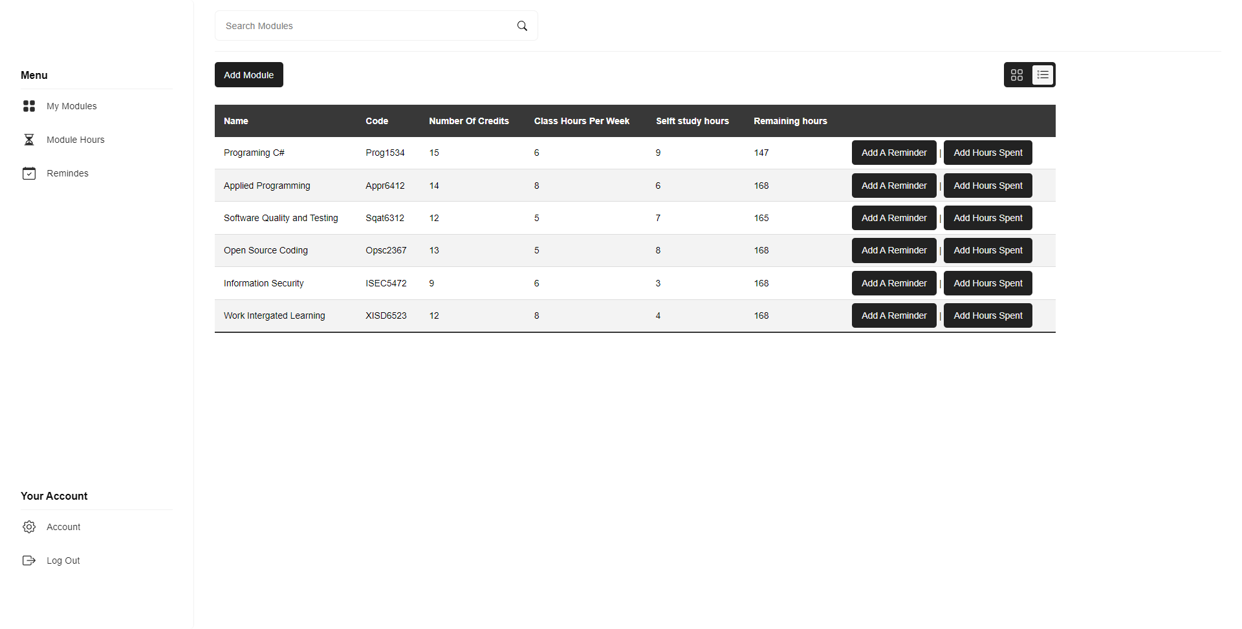Select Remindes in the Menu section

[68, 173]
